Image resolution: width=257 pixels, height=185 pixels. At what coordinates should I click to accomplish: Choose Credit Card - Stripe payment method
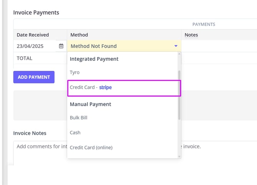coord(91,87)
